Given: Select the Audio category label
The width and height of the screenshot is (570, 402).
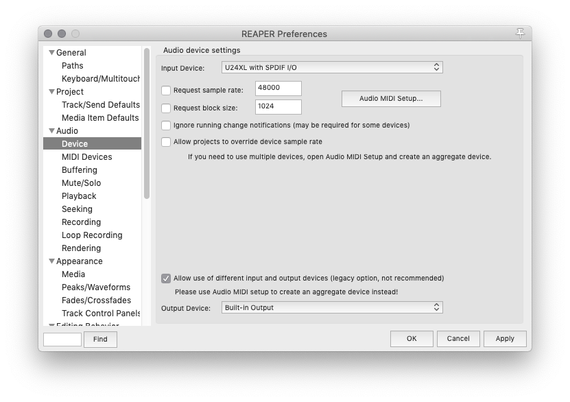Looking at the screenshot, I should 67,131.
